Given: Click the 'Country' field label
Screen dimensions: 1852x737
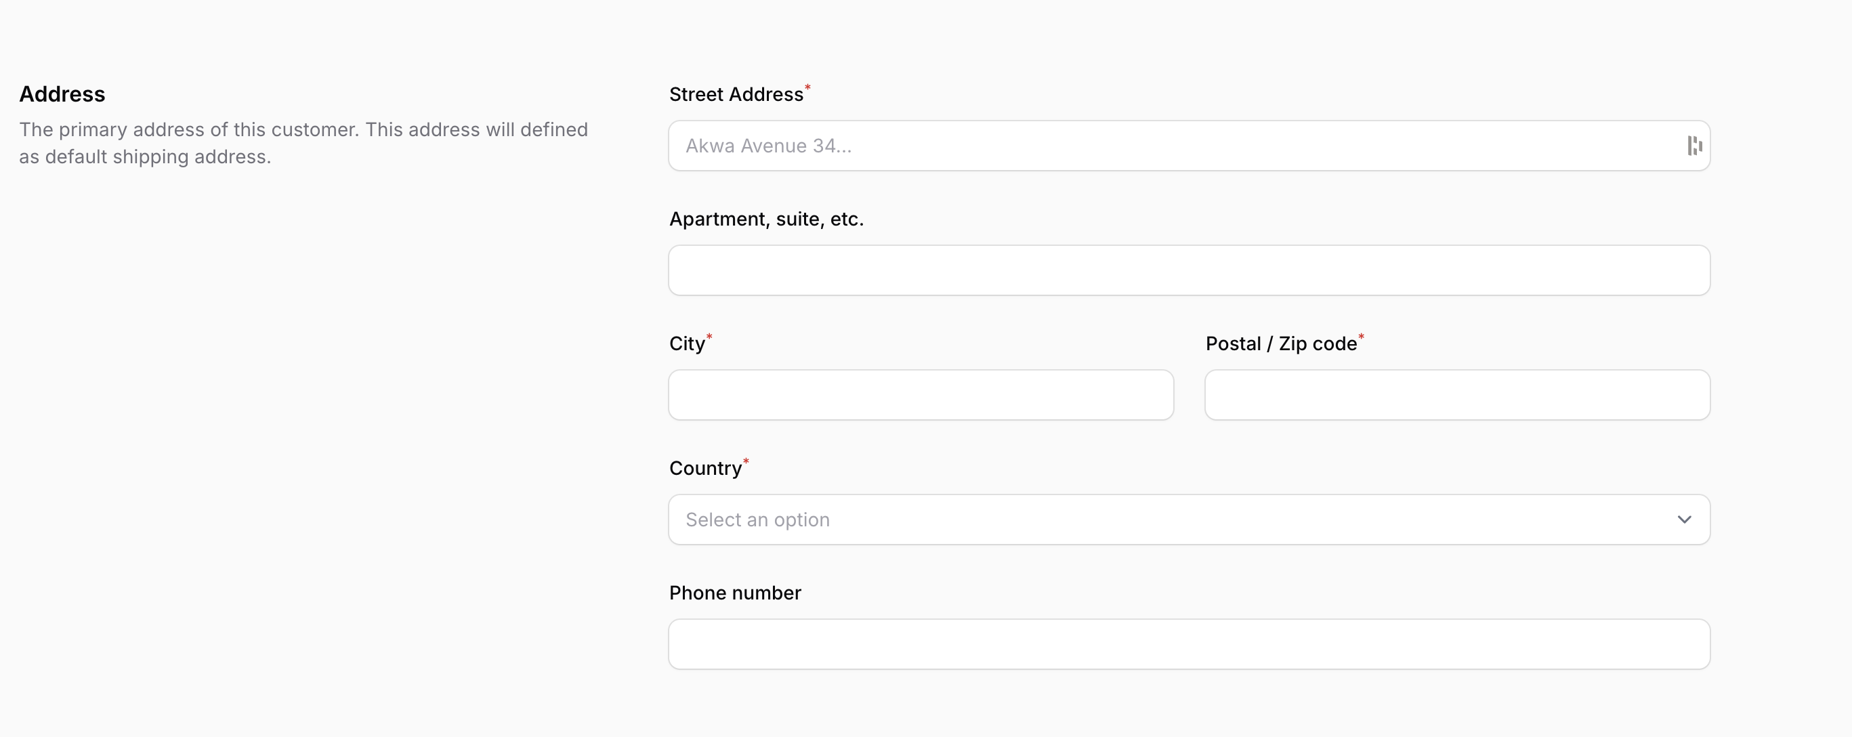Looking at the screenshot, I should click(x=704, y=468).
